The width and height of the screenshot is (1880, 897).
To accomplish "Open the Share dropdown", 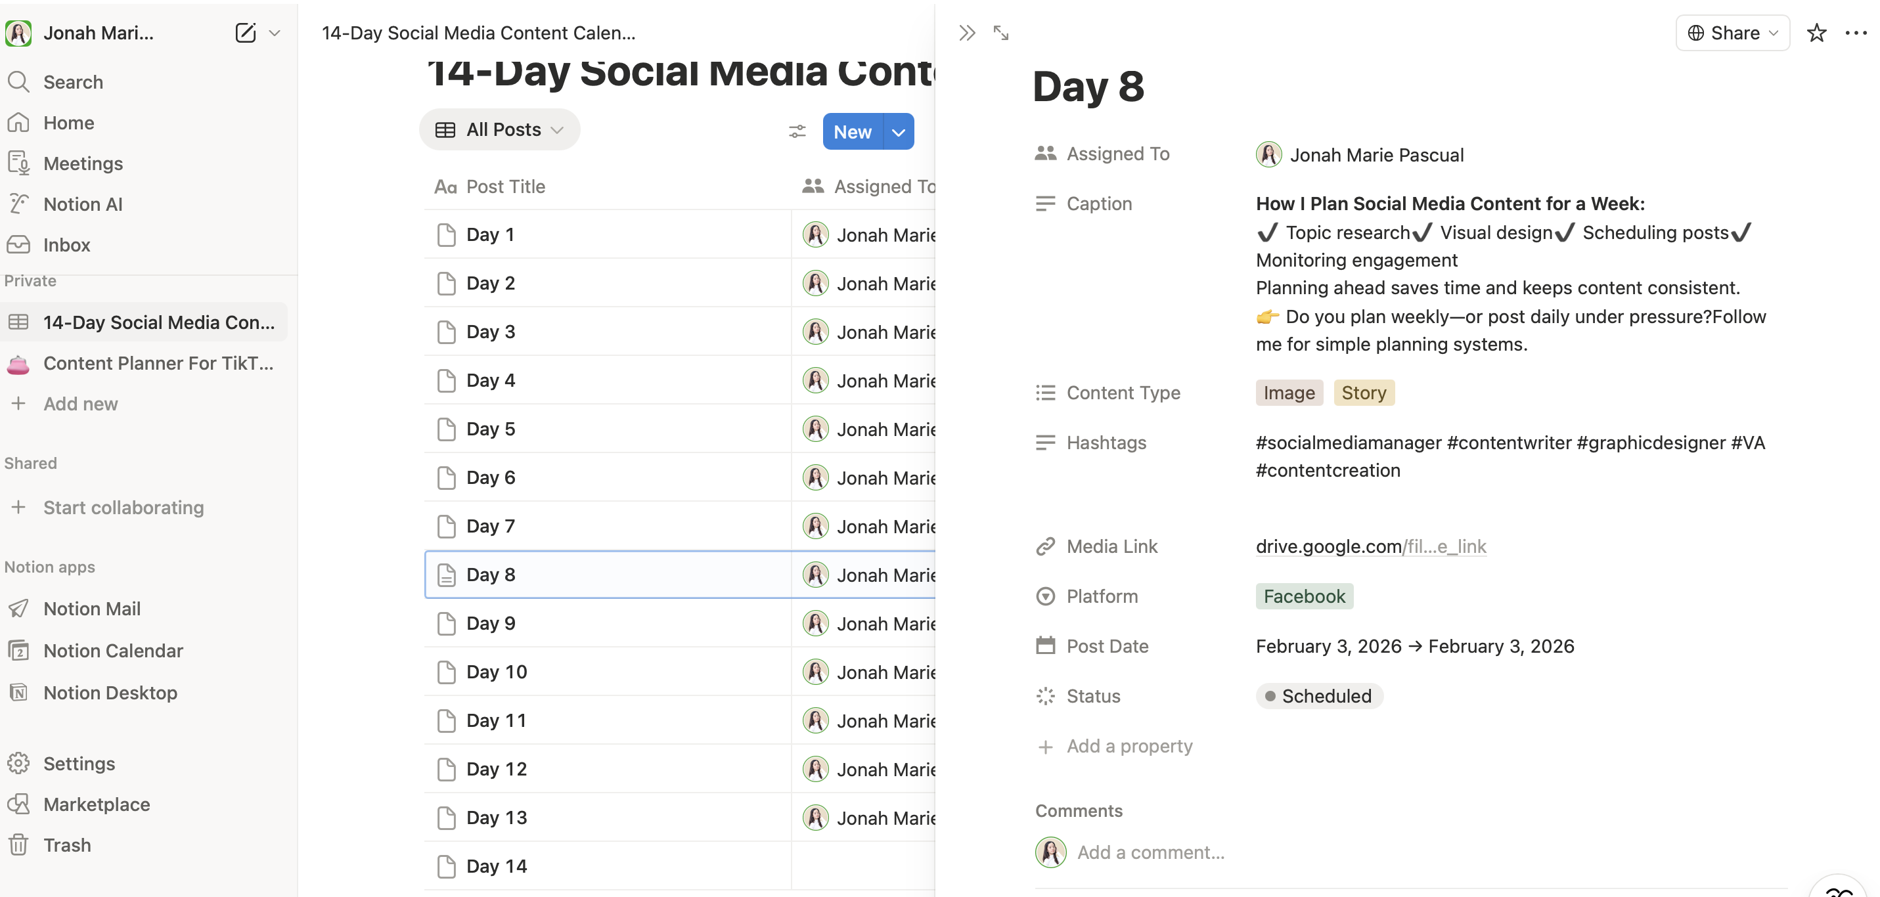I will click(x=1733, y=33).
